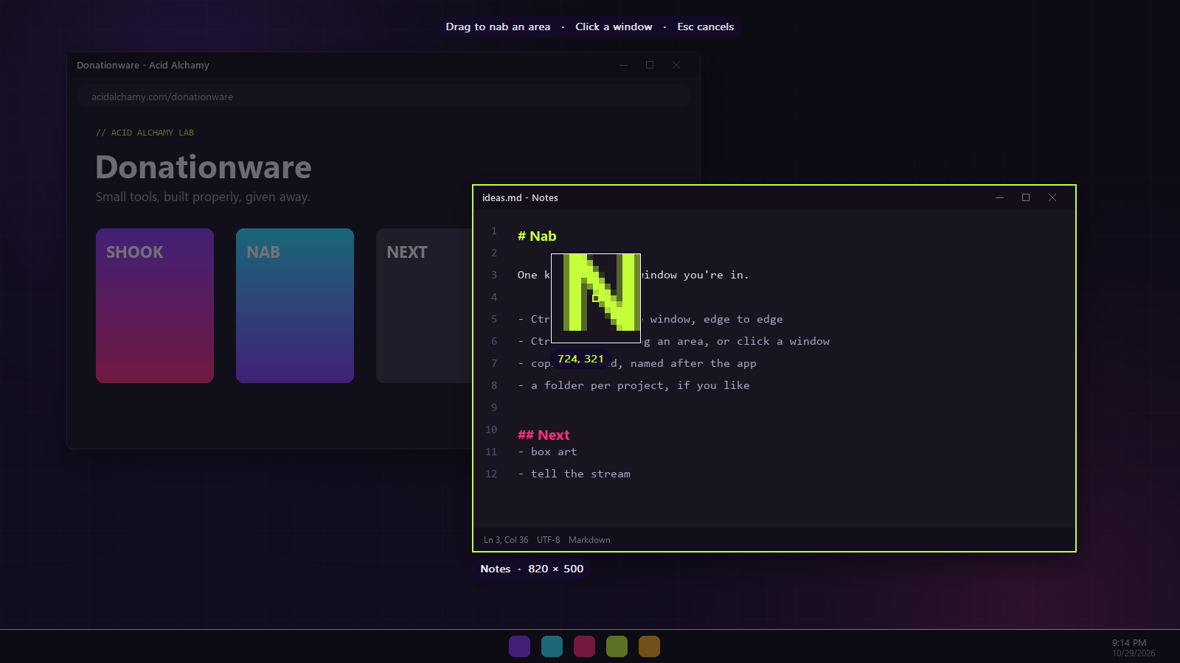Click the '- box art' line
The width and height of the screenshot is (1180, 663).
pyautogui.click(x=547, y=452)
